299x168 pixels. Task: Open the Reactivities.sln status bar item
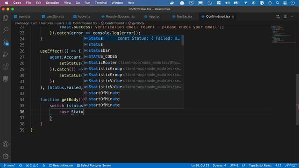click(61, 165)
